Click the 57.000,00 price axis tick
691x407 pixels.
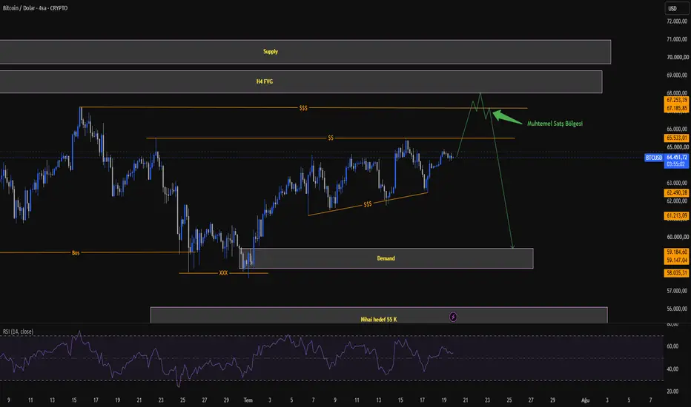677,291
